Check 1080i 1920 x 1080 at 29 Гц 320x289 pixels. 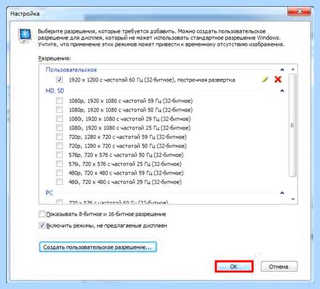coord(60,119)
